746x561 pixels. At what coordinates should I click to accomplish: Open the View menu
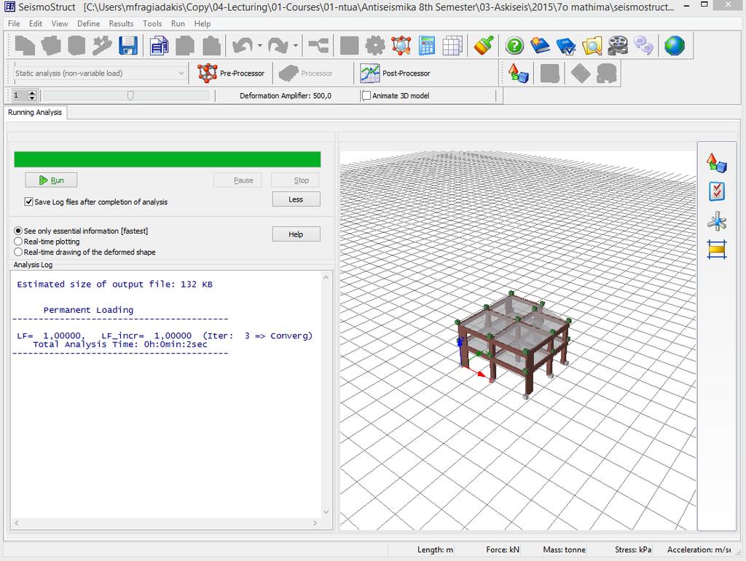tap(60, 23)
